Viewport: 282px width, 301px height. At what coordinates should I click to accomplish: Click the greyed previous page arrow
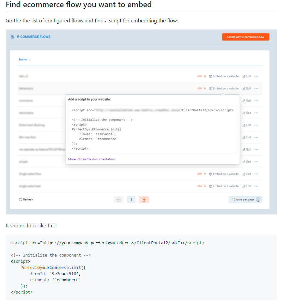pyautogui.click(x=118, y=200)
